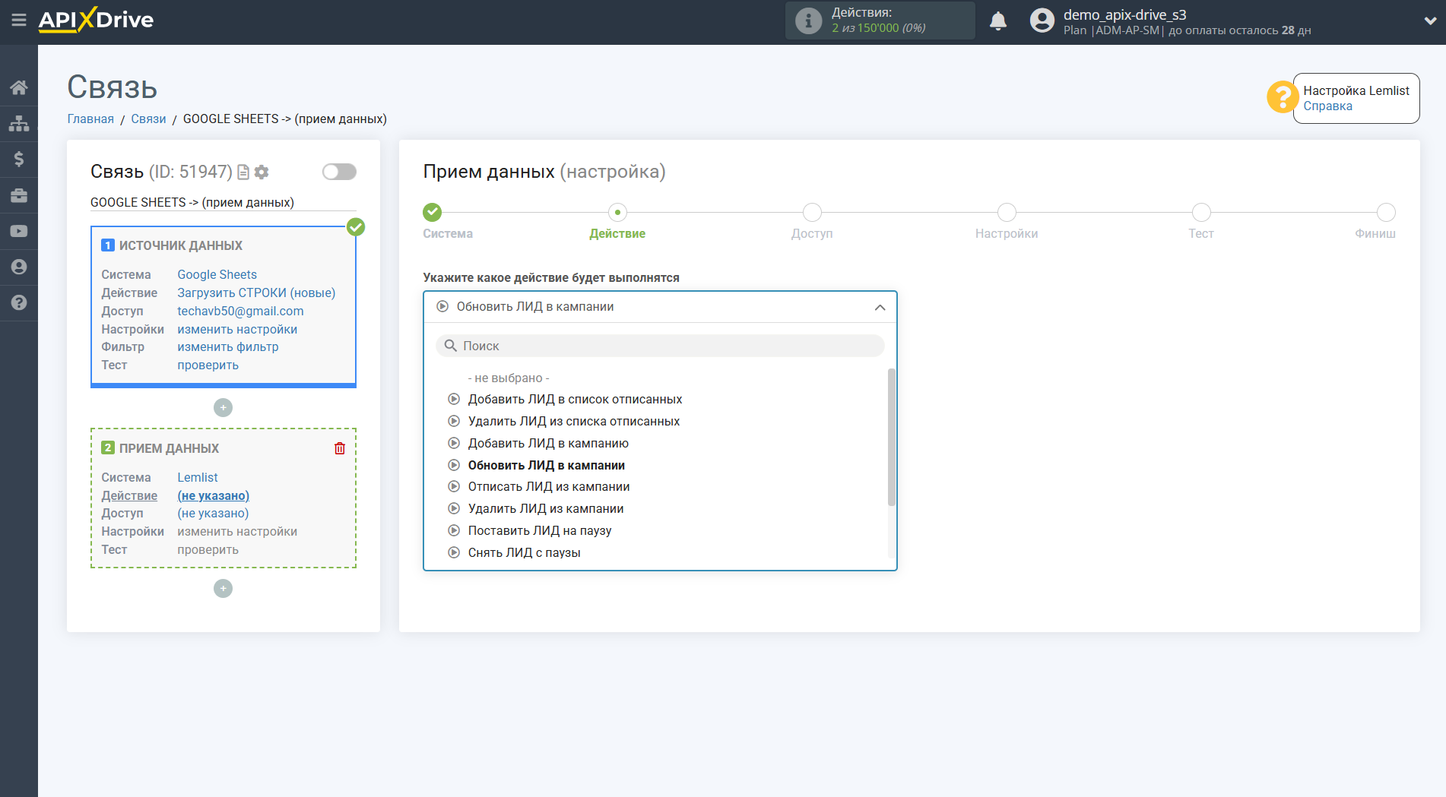Screen dimensions: 1446x797
Task: Open video tutorials icon in sidebar
Action: (19, 231)
